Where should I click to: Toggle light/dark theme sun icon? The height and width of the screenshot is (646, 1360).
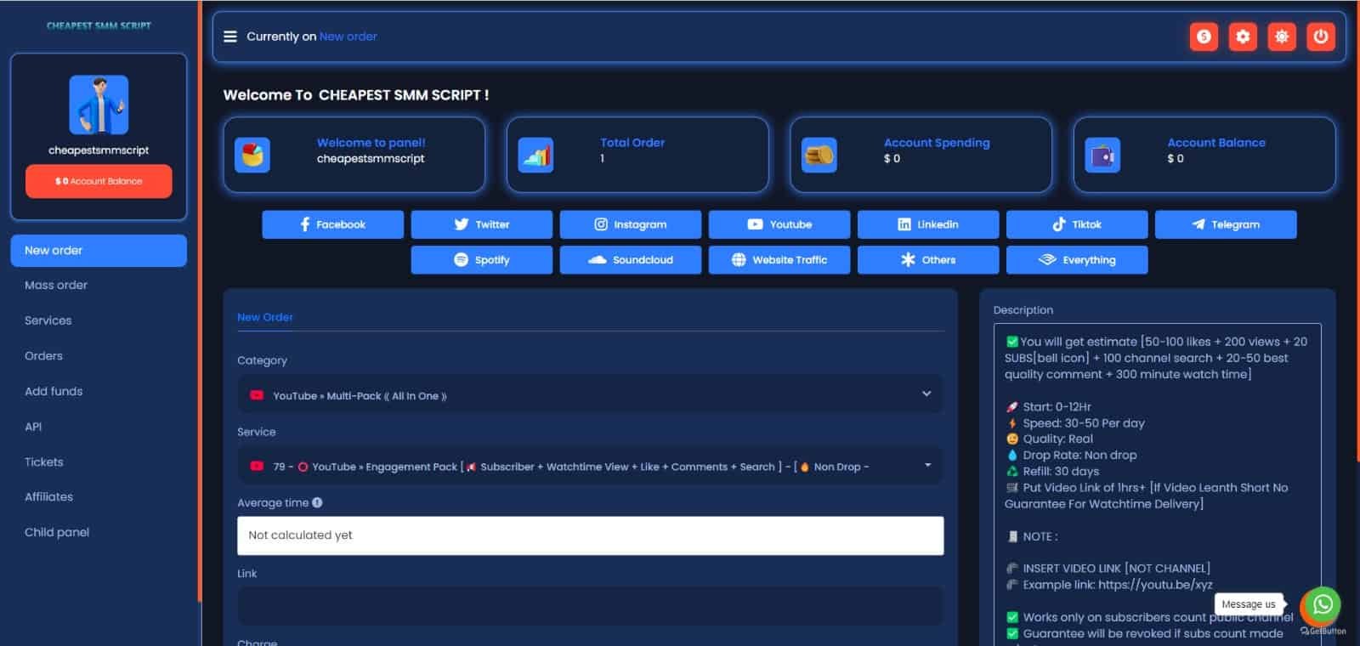pos(1282,37)
